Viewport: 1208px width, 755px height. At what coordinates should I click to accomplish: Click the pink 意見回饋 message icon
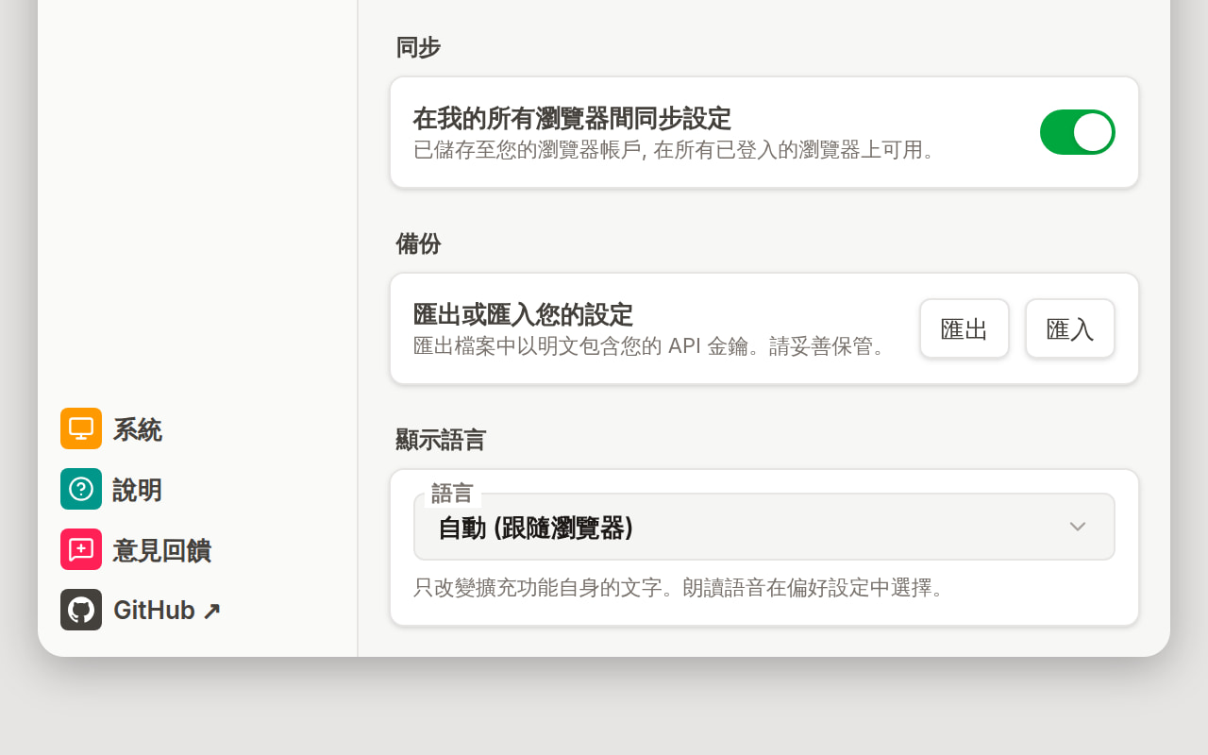[81, 549]
